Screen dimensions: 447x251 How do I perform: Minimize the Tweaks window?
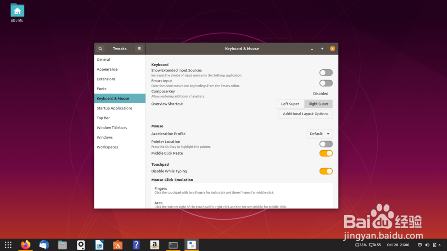pyautogui.click(x=312, y=49)
